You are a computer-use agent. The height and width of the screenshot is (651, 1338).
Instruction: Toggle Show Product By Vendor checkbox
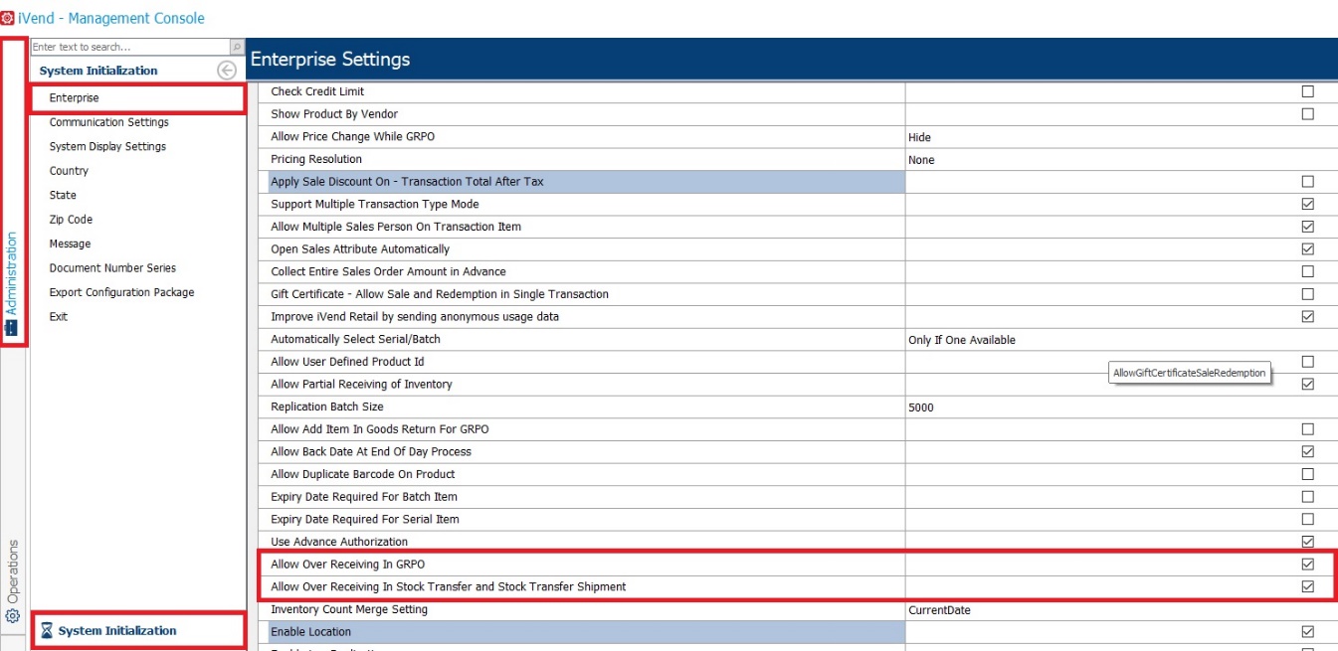pyautogui.click(x=1307, y=114)
